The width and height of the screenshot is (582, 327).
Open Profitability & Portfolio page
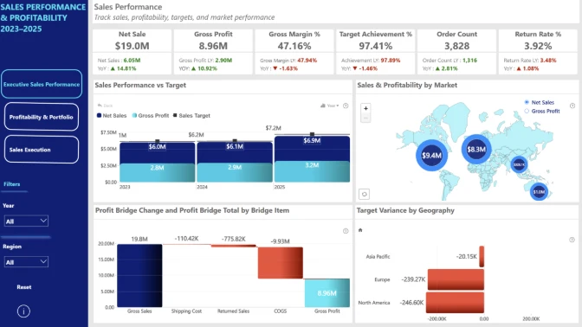pyautogui.click(x=42, y=117)
